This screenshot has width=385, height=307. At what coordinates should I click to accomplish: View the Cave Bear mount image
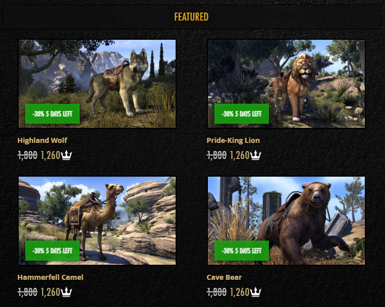click(286, 220)
